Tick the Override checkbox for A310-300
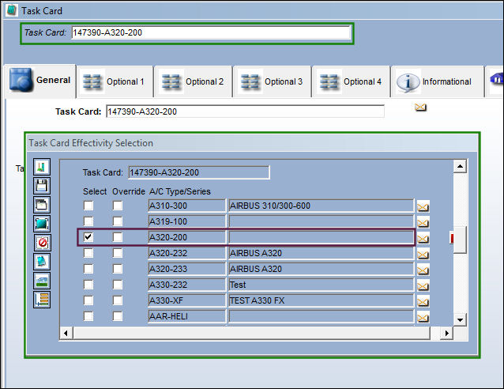The image size is (504, 389). [x=118, y=206]
